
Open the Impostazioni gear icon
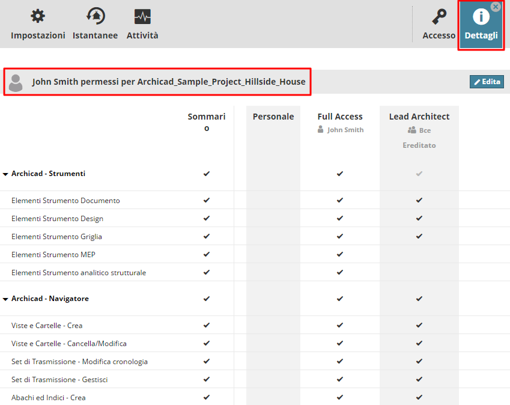point(38,16)
